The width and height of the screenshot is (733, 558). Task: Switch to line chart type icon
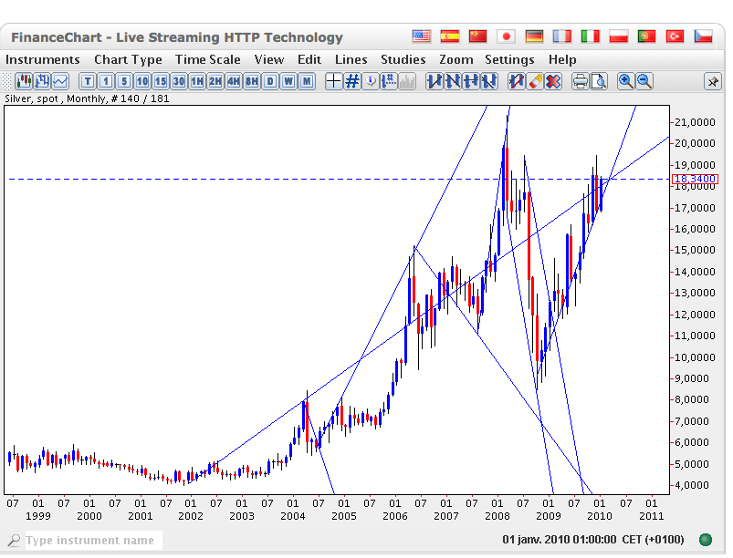[x=60, y=81]
